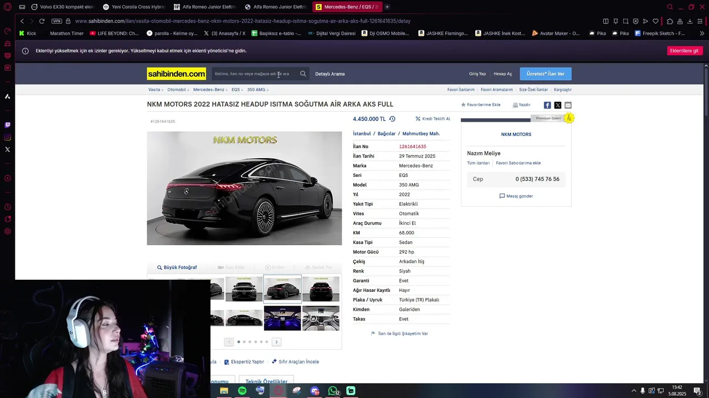Click the ad blocker shield icon
The height and width of the screenshot is (398, 709).
635,21
